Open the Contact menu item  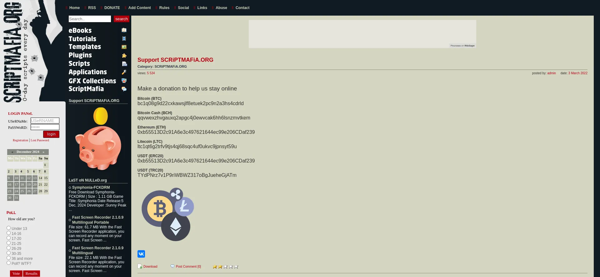tap(242, 8)
